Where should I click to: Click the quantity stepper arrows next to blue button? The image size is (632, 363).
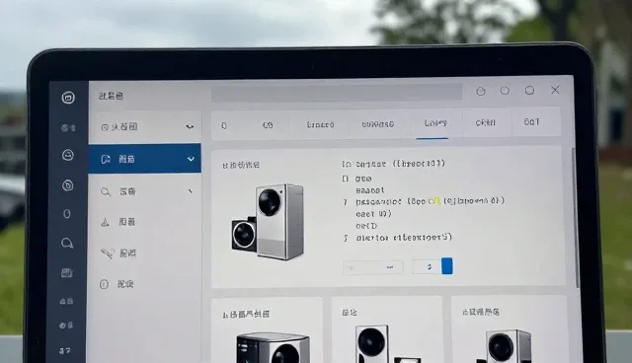click(x=429, y=266)
